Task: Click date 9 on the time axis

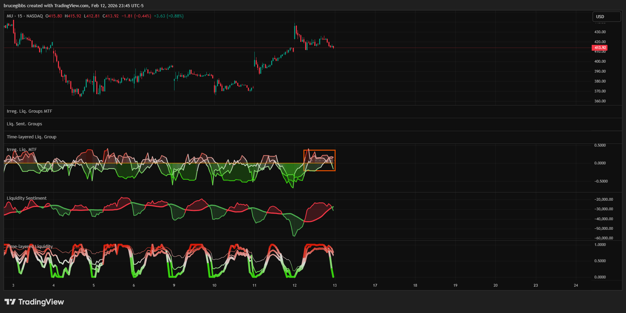Action: click(x=174, y=285)
